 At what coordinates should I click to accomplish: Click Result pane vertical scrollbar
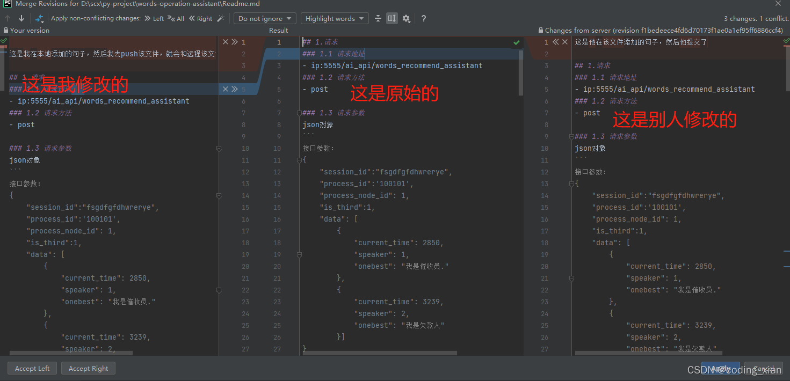[520, 72]
